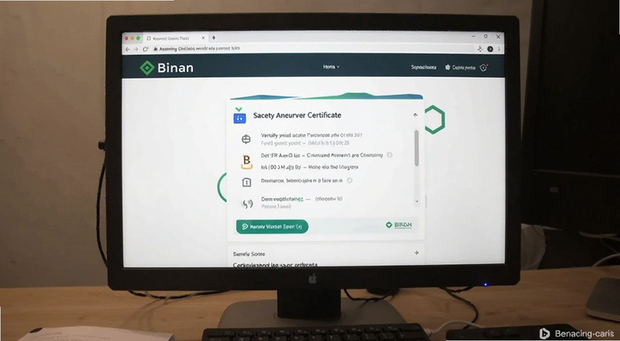Click the globe icon in first row
This screenshot has width=620, height=341.
246,139
